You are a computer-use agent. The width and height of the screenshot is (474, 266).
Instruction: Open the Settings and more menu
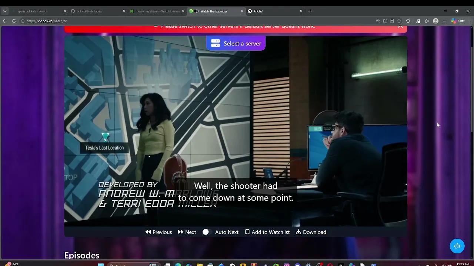pos(445,21)
